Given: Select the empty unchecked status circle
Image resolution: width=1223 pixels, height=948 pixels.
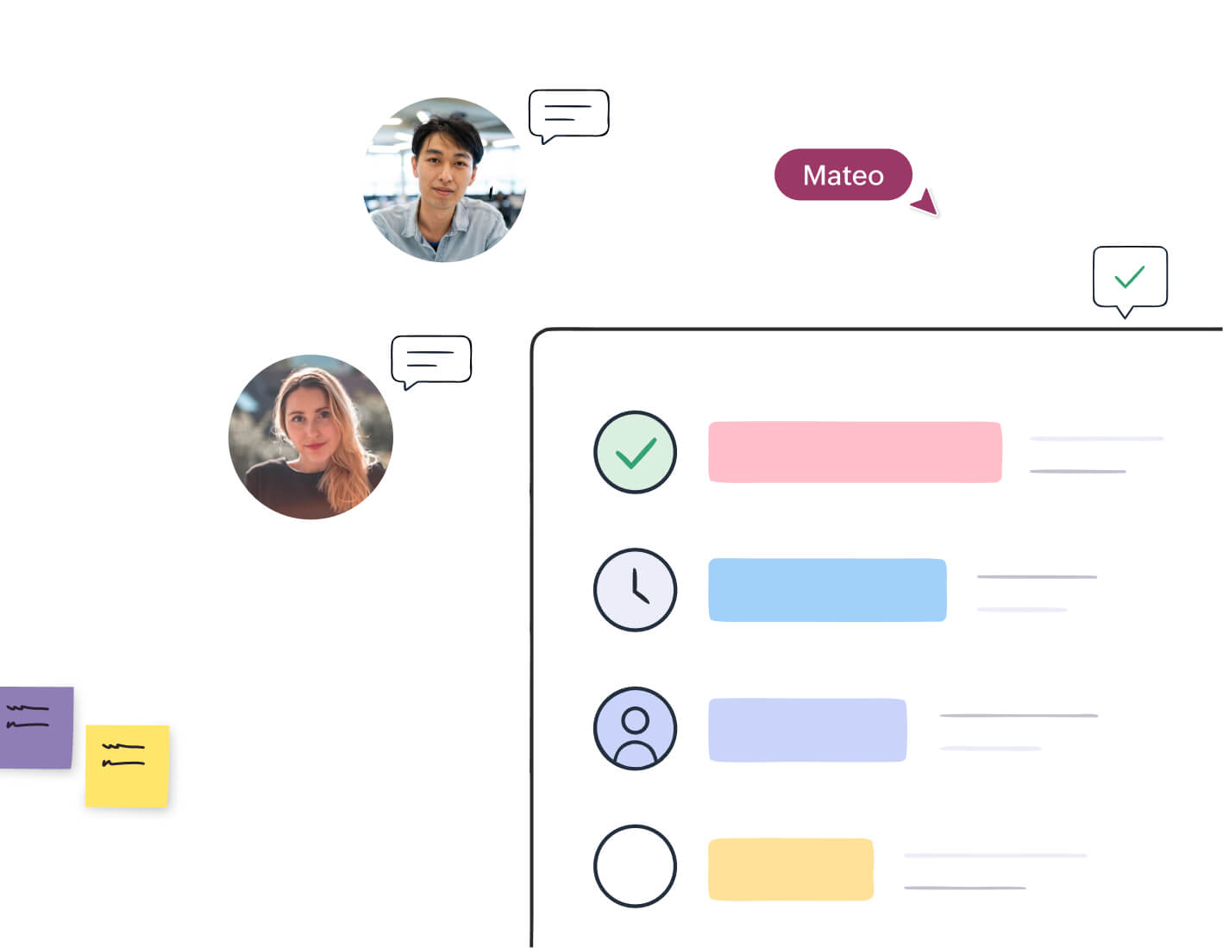Looking at the screenshot, I should 635,866.
